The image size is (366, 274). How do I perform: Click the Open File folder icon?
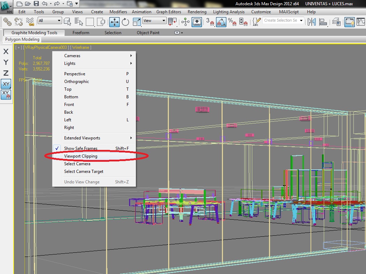(28, 3)
